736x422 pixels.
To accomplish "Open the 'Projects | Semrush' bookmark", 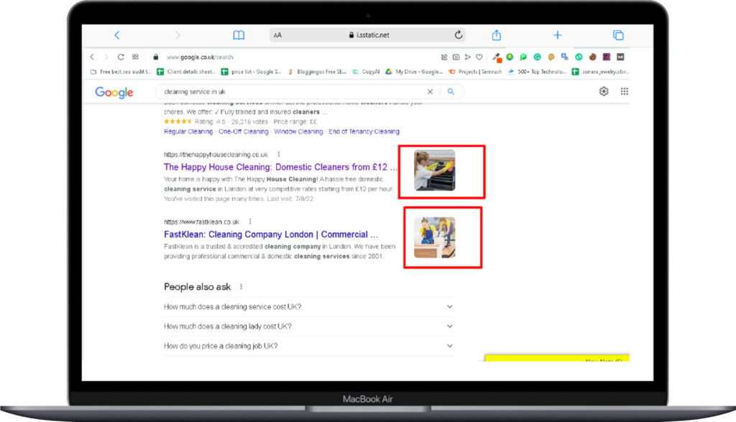I will 475,72.
